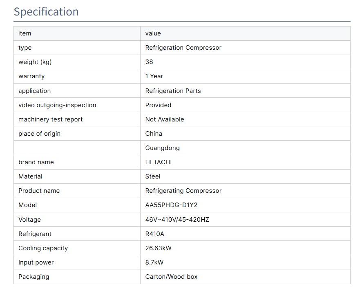Select the 'Refrigeration Parts' application value
This screenshot has height=291, width=362.
[x=173, y=91]
